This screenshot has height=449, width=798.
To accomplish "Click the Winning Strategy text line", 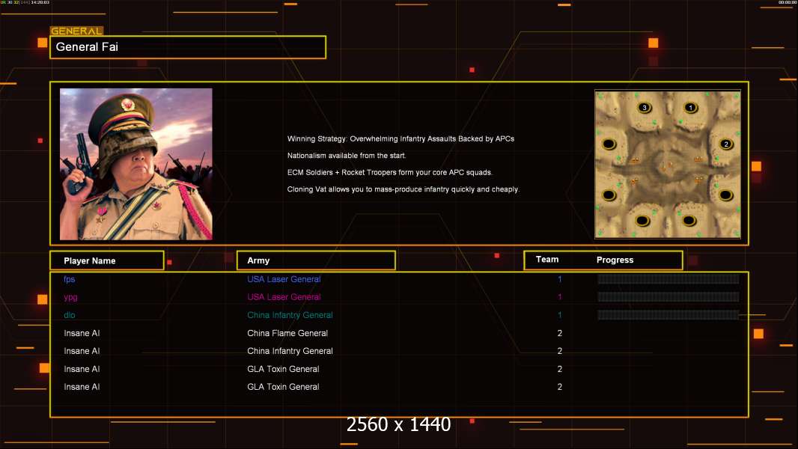I will click(400, 139).
